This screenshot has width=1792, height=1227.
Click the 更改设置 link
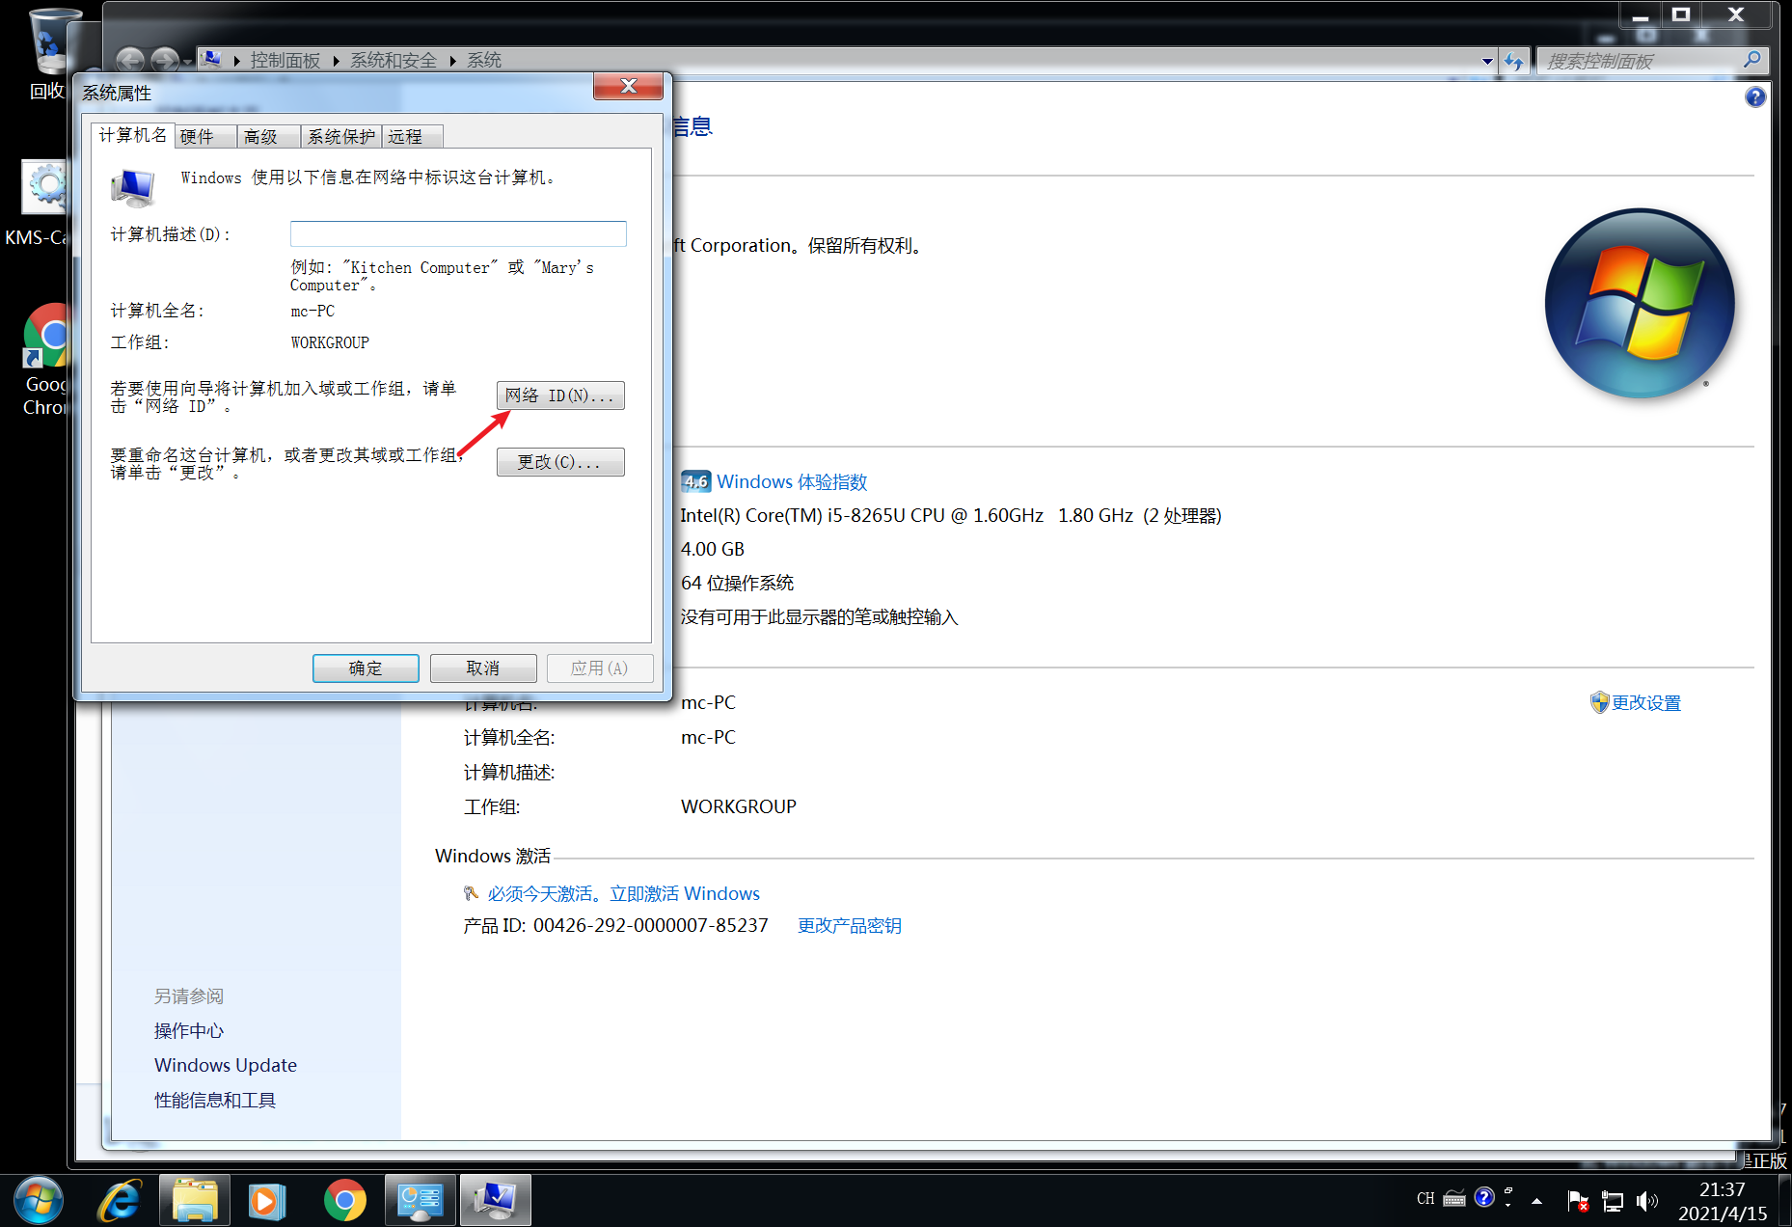(x=1646, y=703)
